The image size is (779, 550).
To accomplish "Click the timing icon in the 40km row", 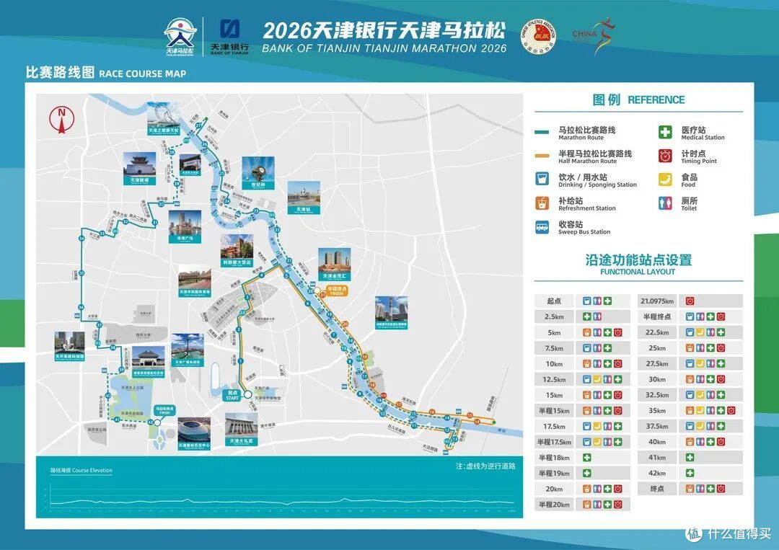I will [x=721, y=442].
